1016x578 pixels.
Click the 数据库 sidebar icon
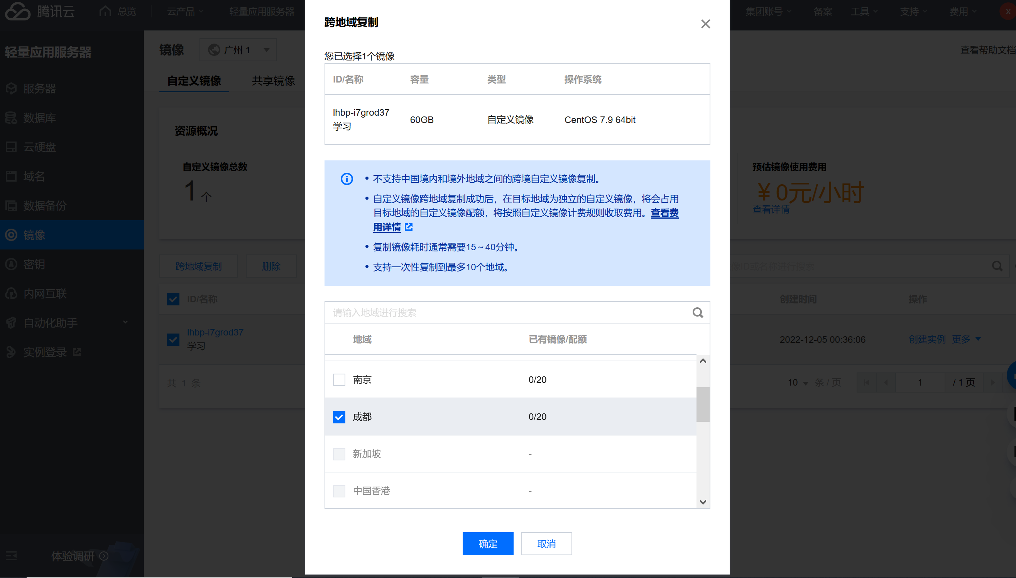click(11, 118)
